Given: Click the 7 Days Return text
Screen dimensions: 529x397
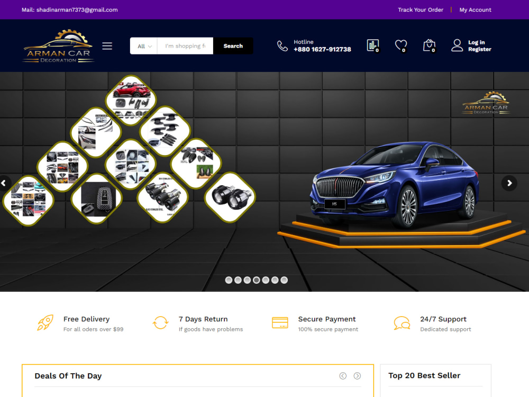Looking at the screenshot, I should pyautogui.click(x=203, y=319).
